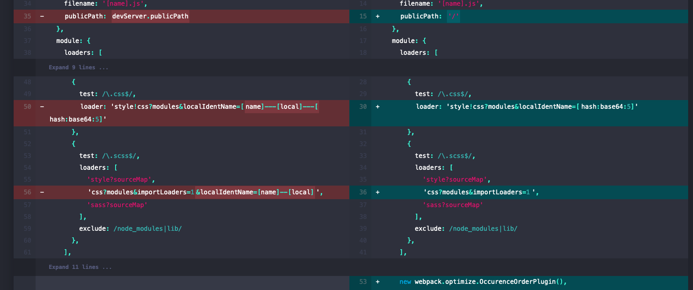
Task: Click filename: '[name].js' on the right pane
Action: (441, 4)
